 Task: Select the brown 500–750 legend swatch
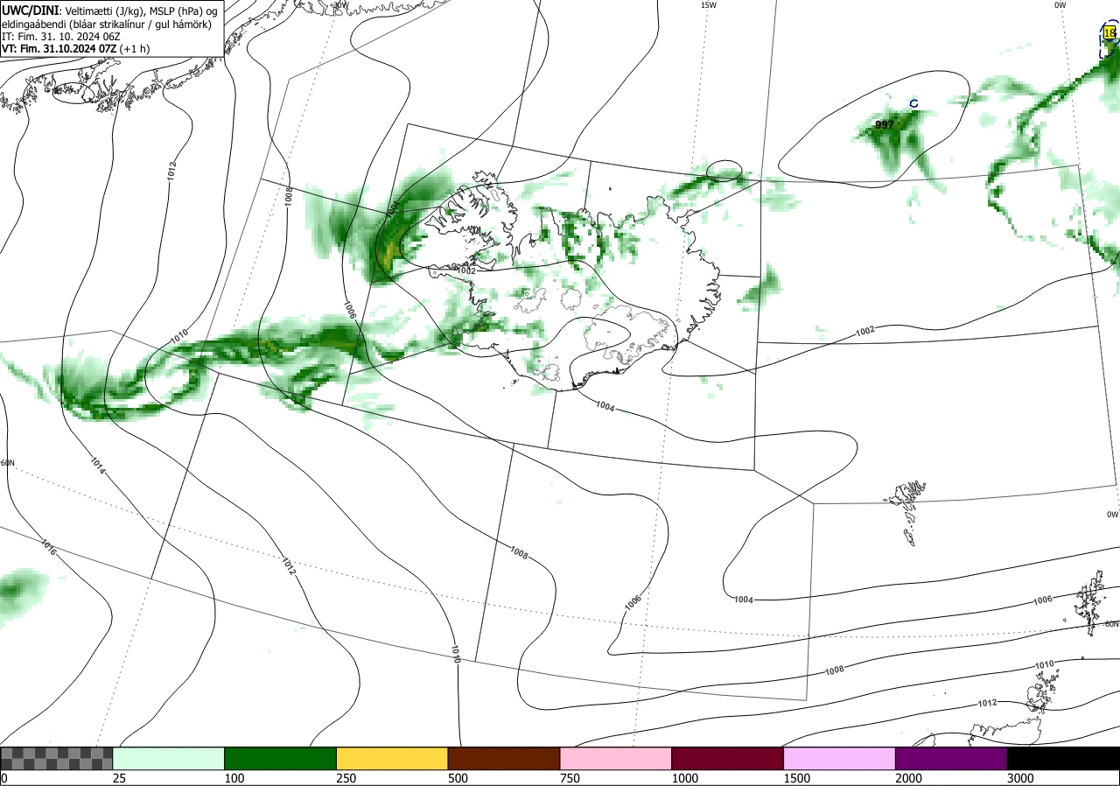[x=504, y=758]
